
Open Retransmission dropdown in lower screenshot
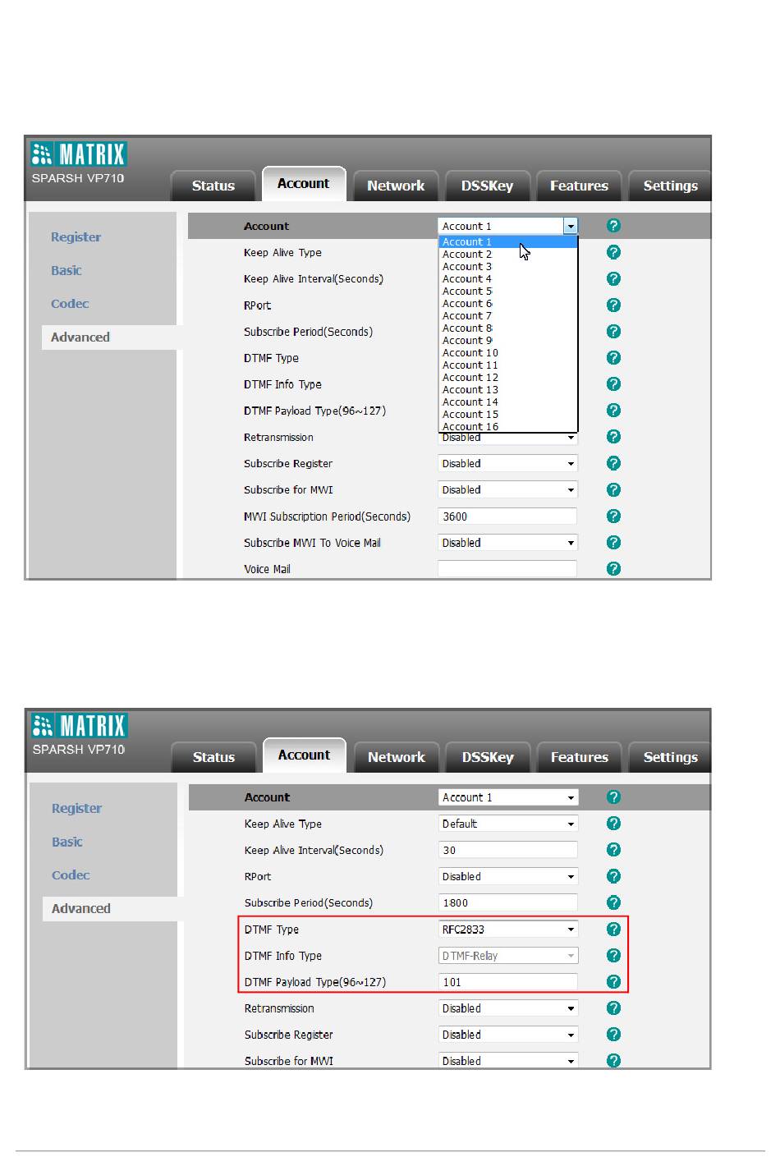click(x=508, y=1008)
